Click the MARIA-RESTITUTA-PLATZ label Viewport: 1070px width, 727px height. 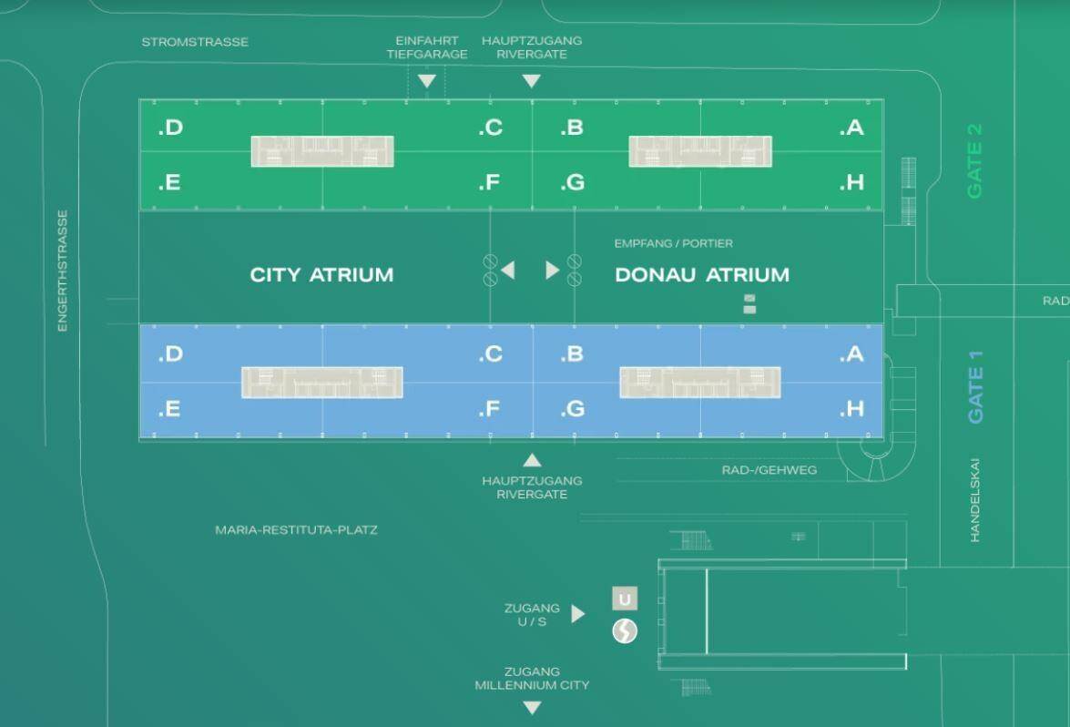click(x=296, y=529)
